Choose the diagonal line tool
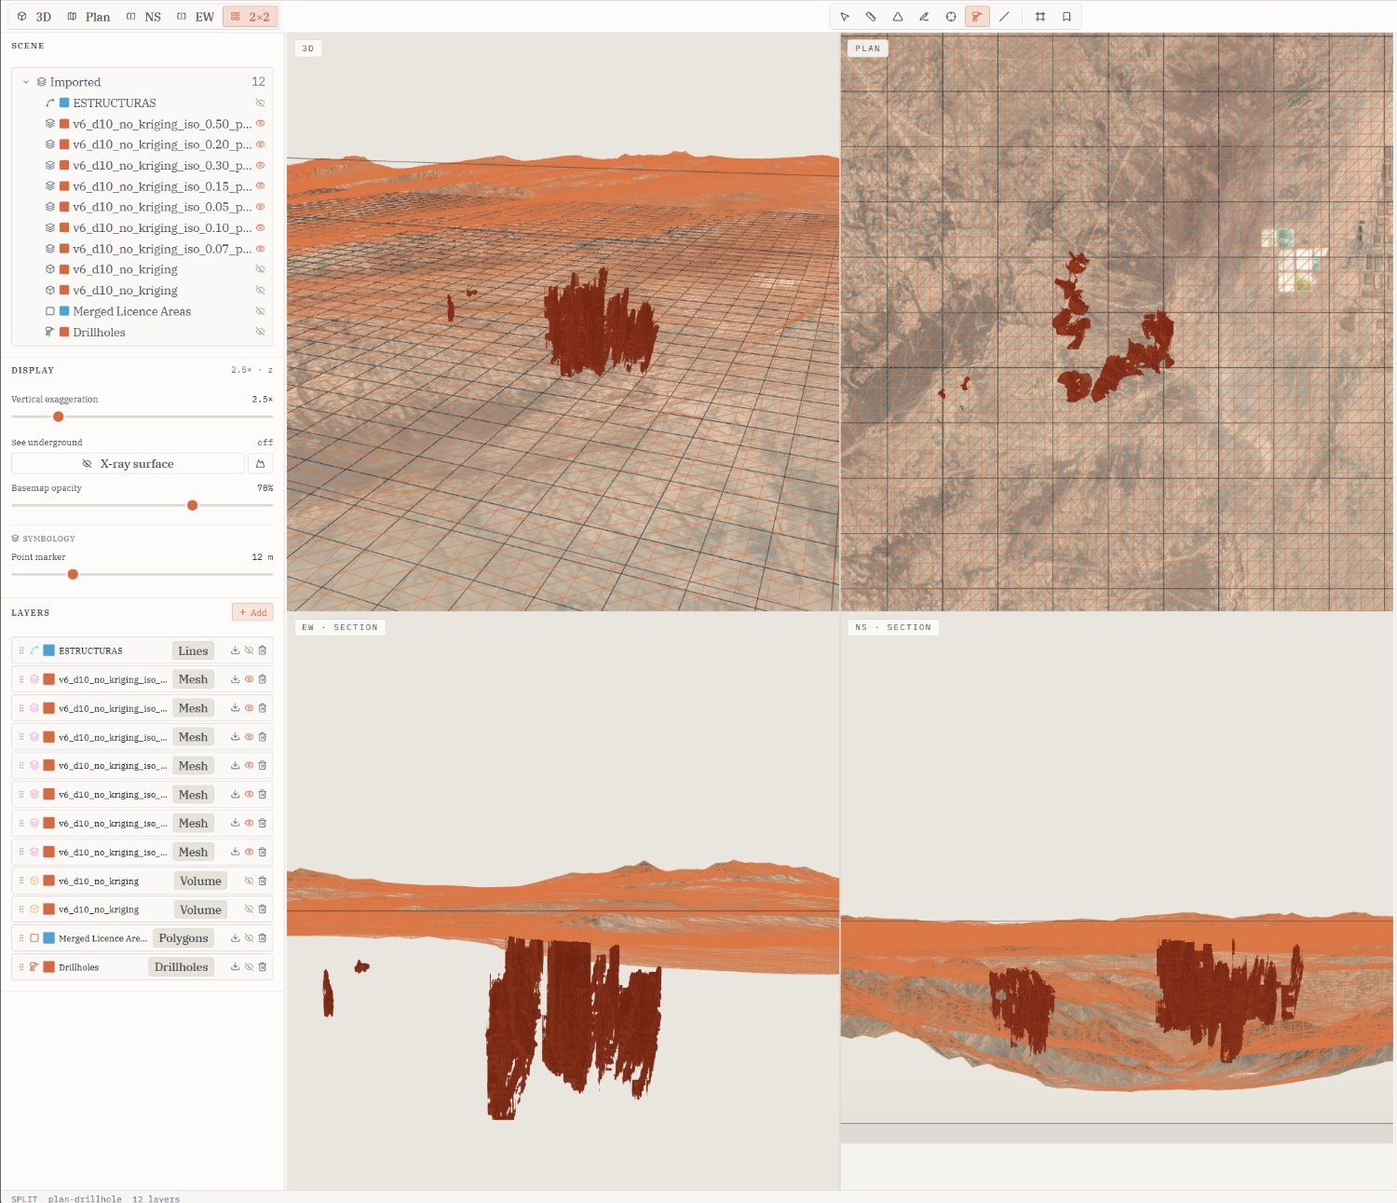Image resolution: width=1397 pixels, height=1203 pixels. pyautogui.click(x=1004, y=17)
